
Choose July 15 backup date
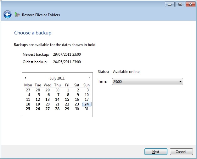[x=67, y=100]
